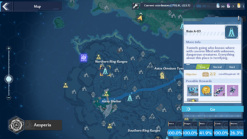
Task: Select the golden Astra Omnium Tower marker
Action: click(162, 75)
